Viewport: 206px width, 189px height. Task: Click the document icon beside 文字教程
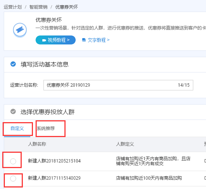[x=84, y=40]
